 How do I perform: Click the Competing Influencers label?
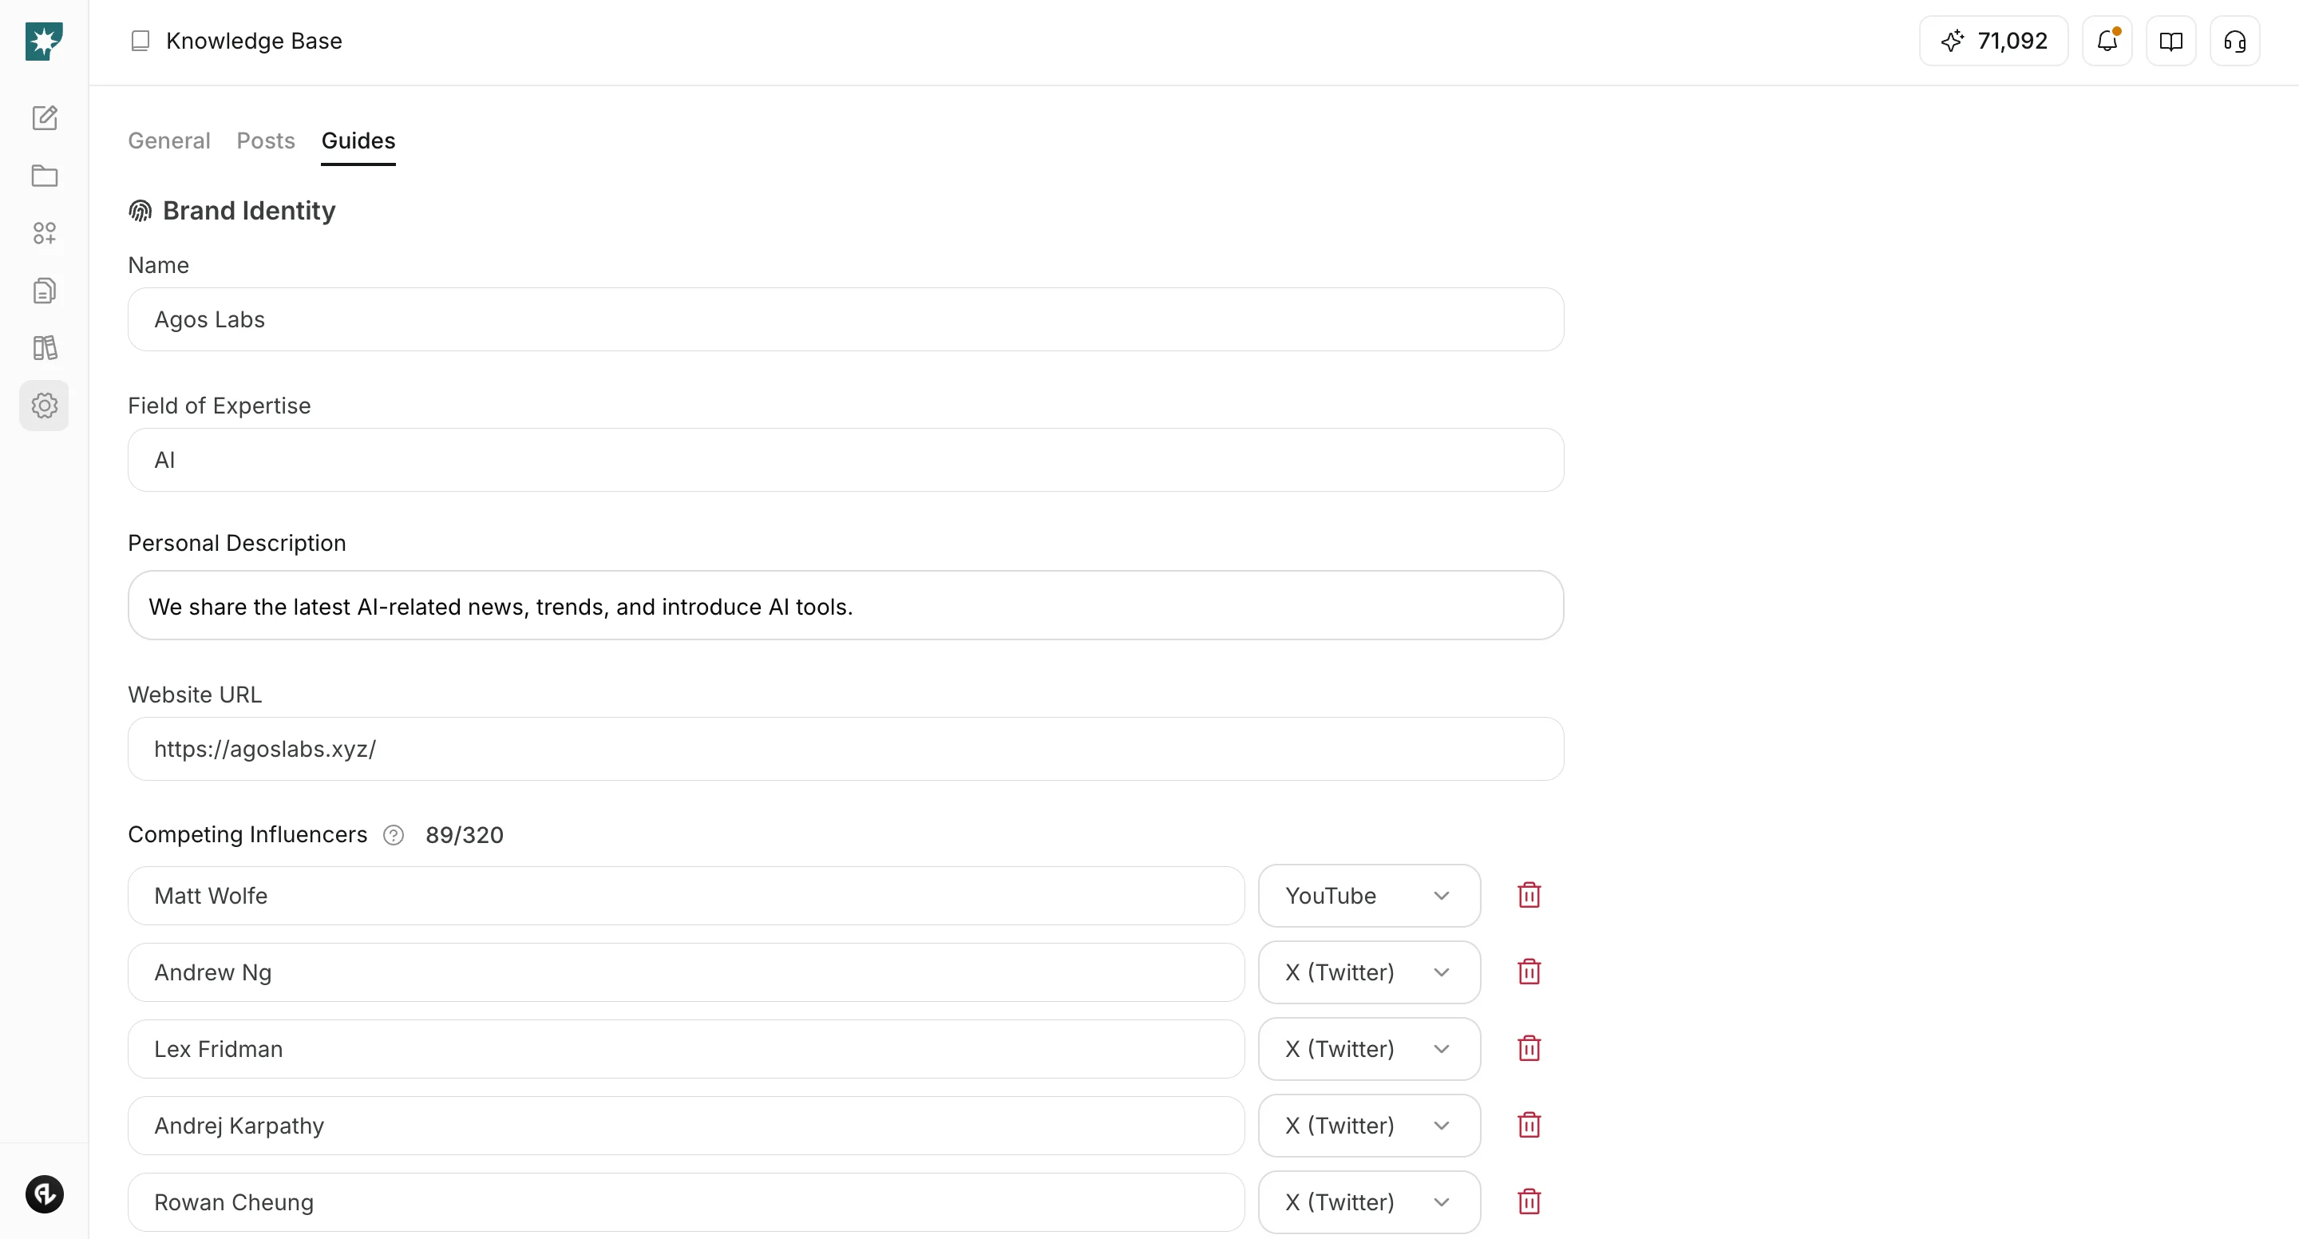tap(247, 834)
